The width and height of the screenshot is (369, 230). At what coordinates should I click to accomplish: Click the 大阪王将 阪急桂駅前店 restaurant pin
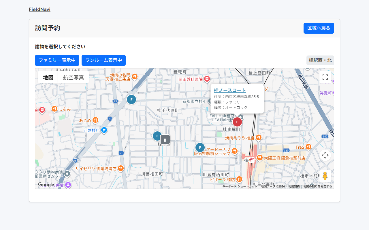(x=260, y=158)
